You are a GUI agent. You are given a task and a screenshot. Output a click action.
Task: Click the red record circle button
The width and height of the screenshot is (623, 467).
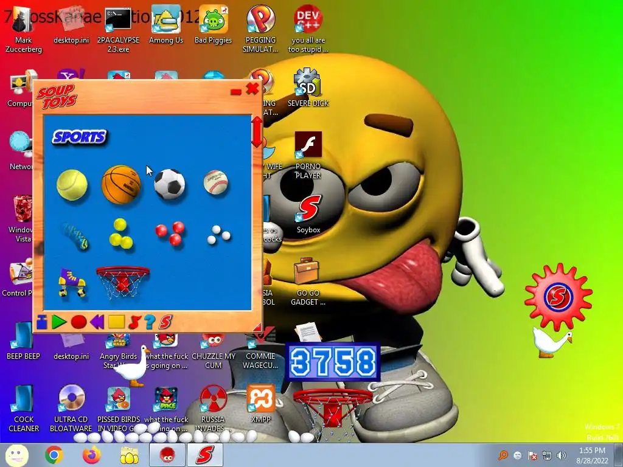78,322
